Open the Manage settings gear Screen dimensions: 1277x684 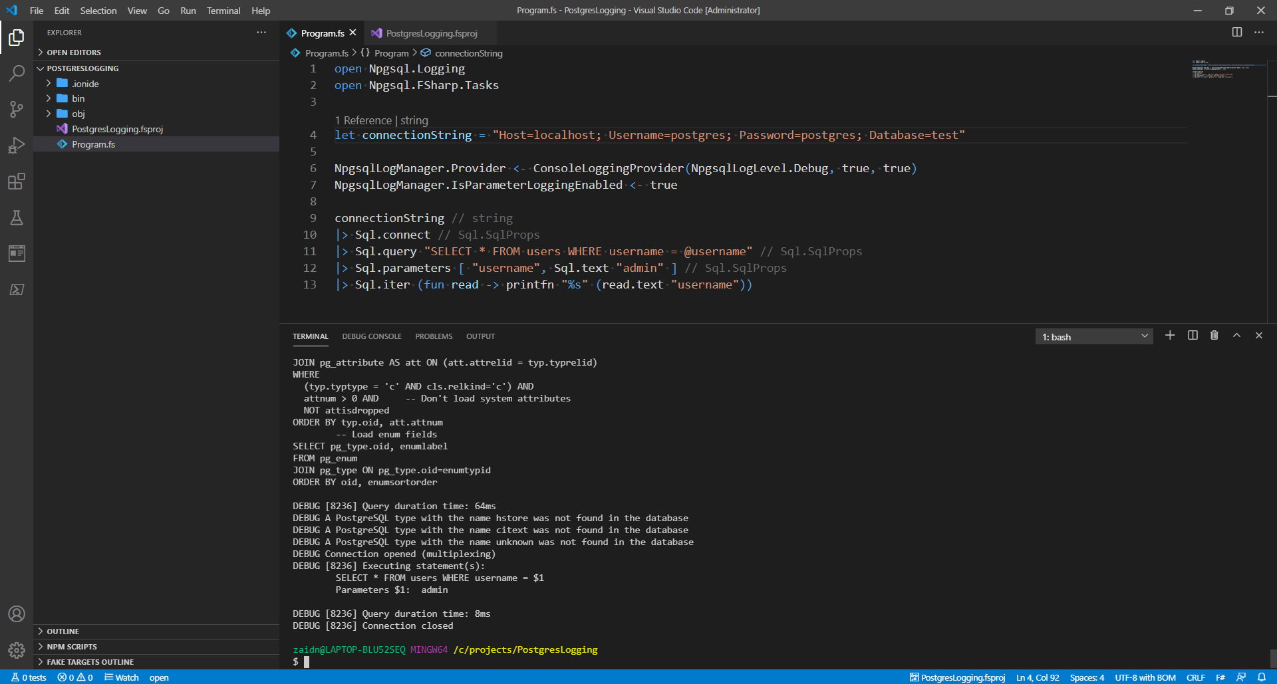pyautogui.click(x=17, y=650)
